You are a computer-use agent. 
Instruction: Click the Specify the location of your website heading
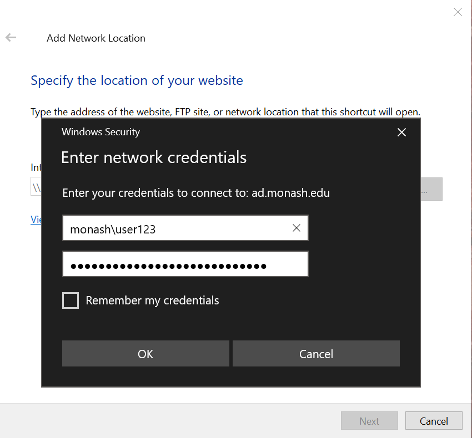137,80
